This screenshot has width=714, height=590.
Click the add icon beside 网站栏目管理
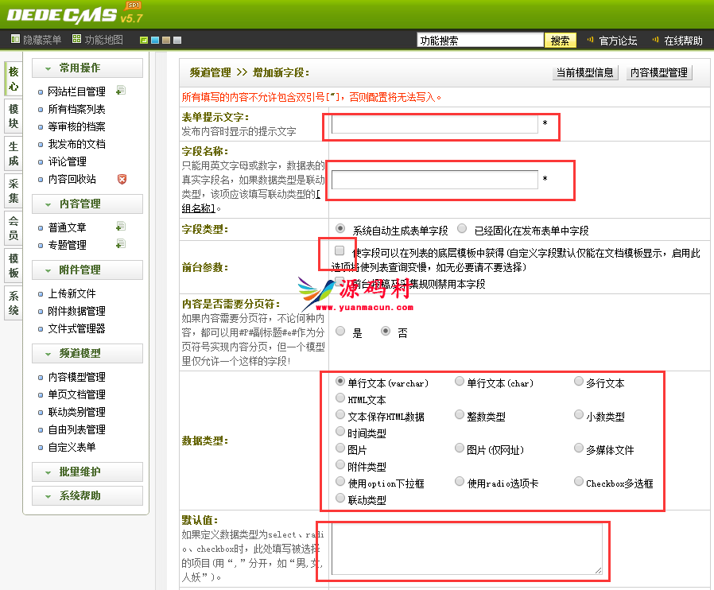[121, 91]
